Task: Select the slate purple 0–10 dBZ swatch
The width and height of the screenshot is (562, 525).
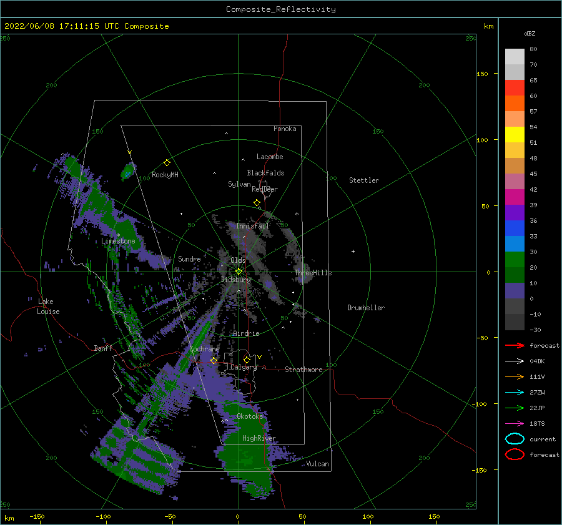Action: [x=515, y=291]
